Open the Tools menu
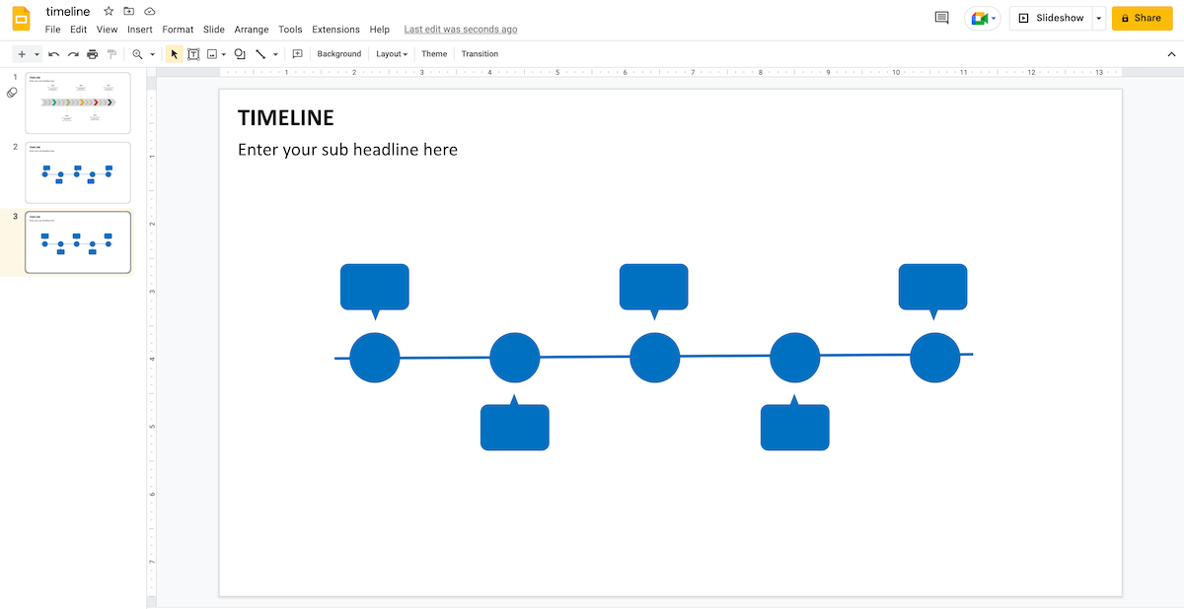1184x609 pixels. [x=290, y=30]
